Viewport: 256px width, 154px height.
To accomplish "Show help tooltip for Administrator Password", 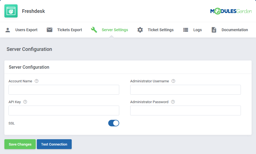I will coord(173,102).
